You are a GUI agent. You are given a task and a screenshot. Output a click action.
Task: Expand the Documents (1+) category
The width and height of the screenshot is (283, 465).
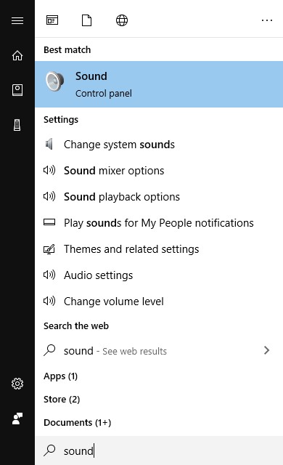coord(77,422)
